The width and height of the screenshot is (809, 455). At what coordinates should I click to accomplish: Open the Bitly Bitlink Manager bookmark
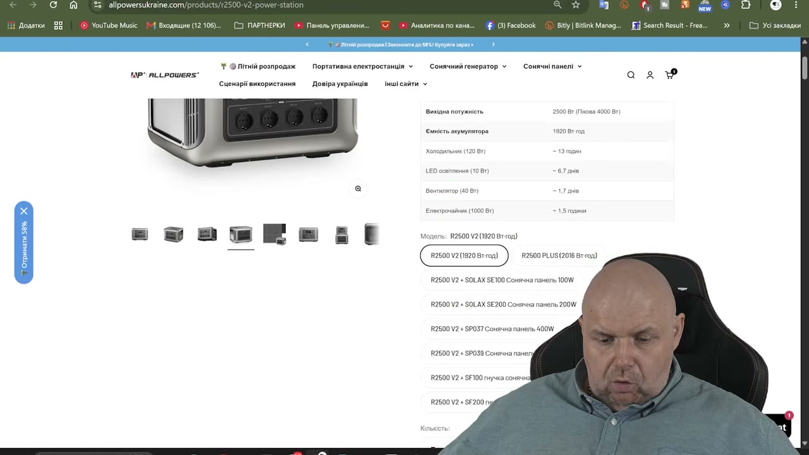(x=583, y=25)
